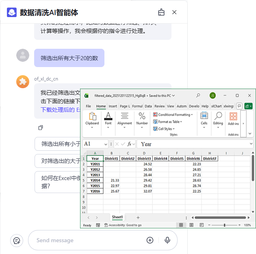The image size is (256, 254).
Task: Click the formula bar cancel X icon
Action: point(117,144)
